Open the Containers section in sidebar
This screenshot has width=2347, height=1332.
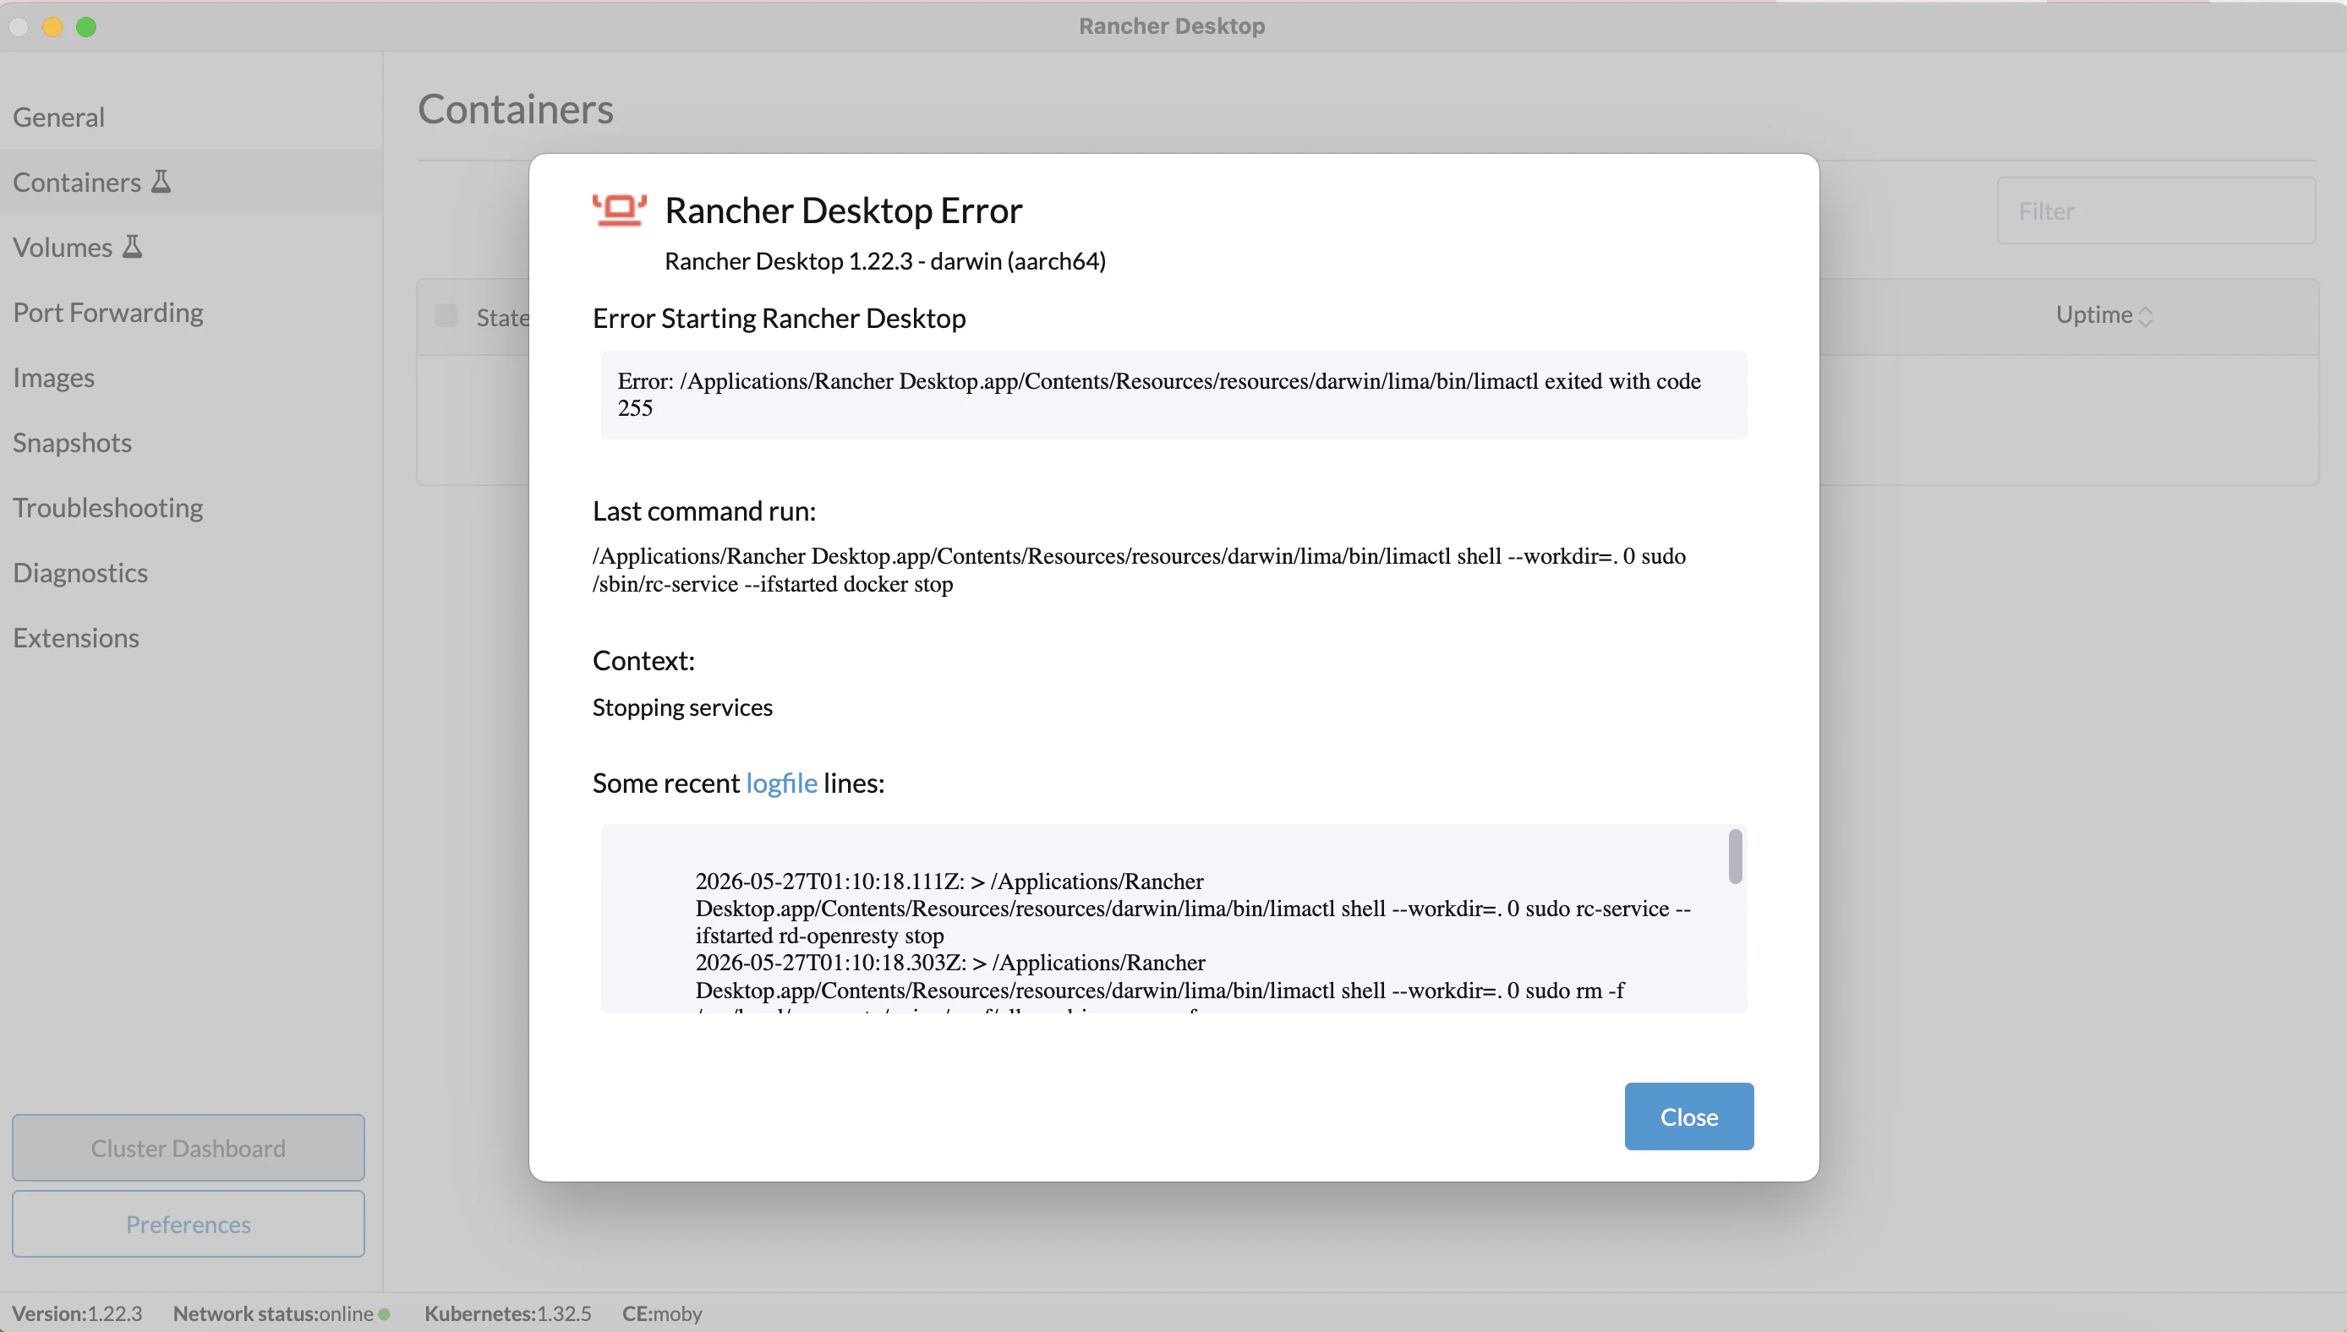(x=191, y=182)
